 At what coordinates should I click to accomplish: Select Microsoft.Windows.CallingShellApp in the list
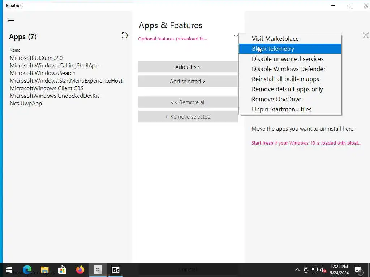54,66
